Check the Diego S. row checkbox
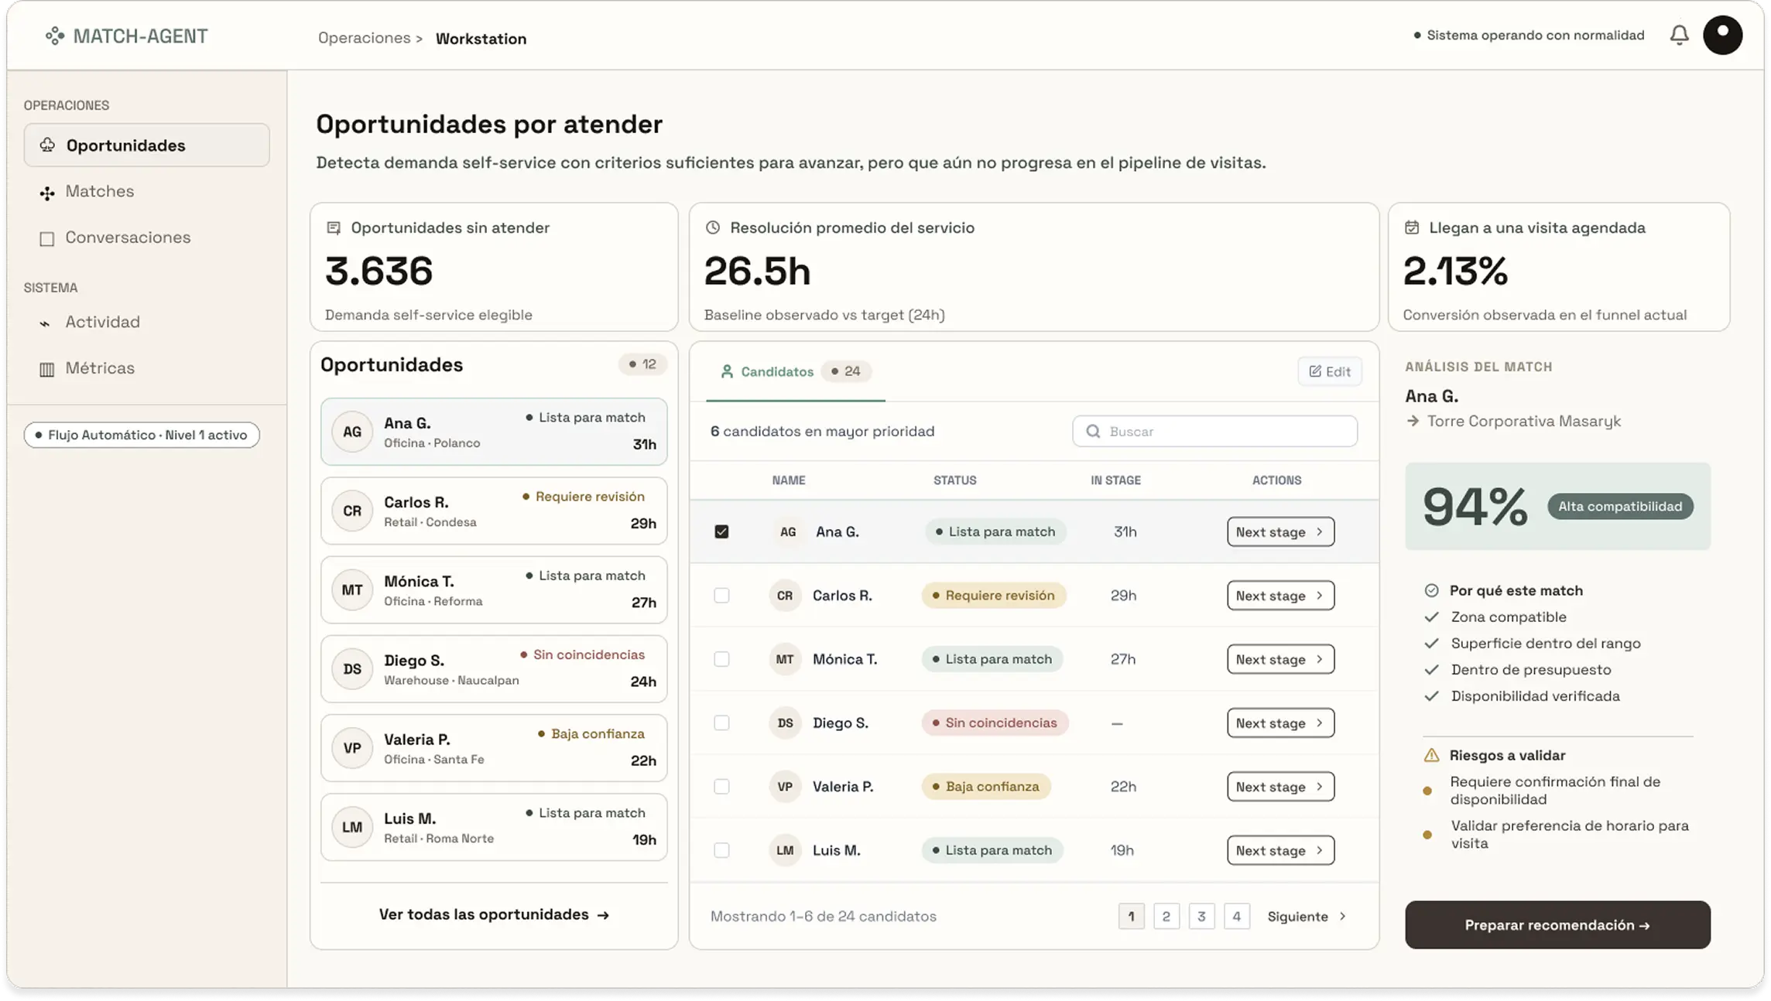 pyautogui.click(x=721, y=723)
